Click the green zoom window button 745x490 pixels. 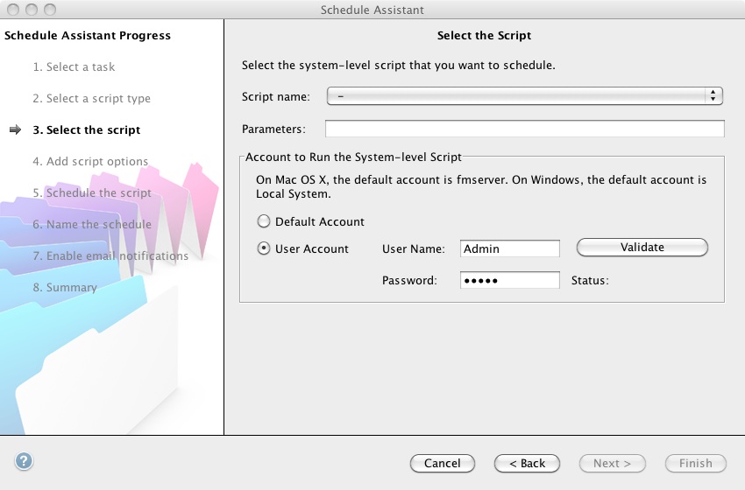(x=47, y=10)
